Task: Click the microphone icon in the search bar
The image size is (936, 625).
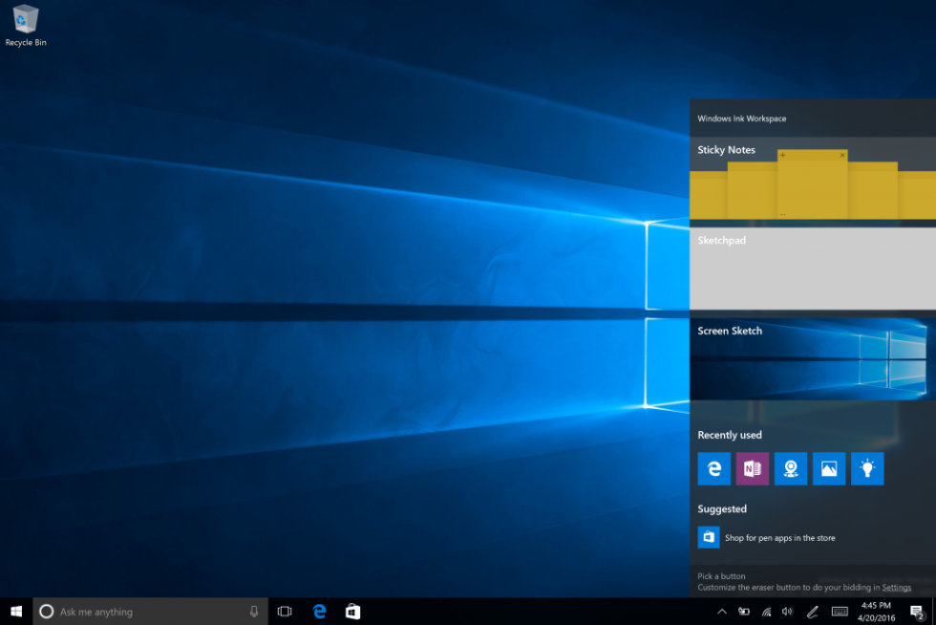Action: point(253,612)
